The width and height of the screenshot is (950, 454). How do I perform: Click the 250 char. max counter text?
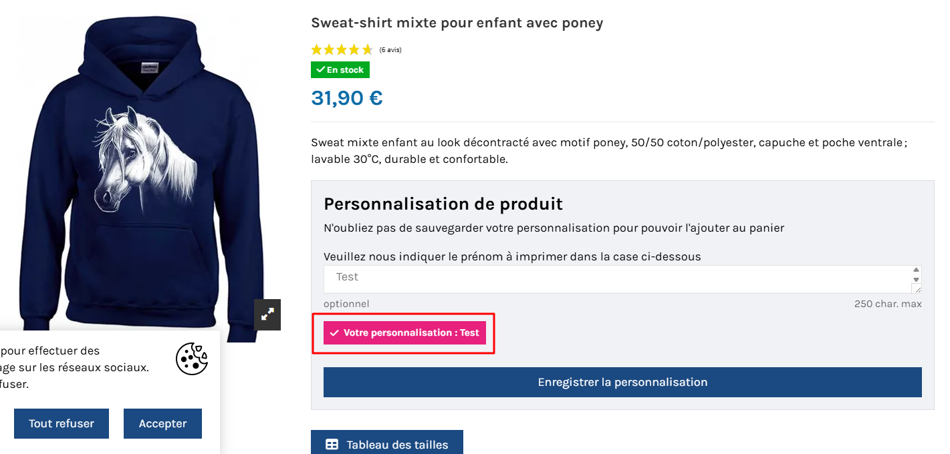point(887,304)
